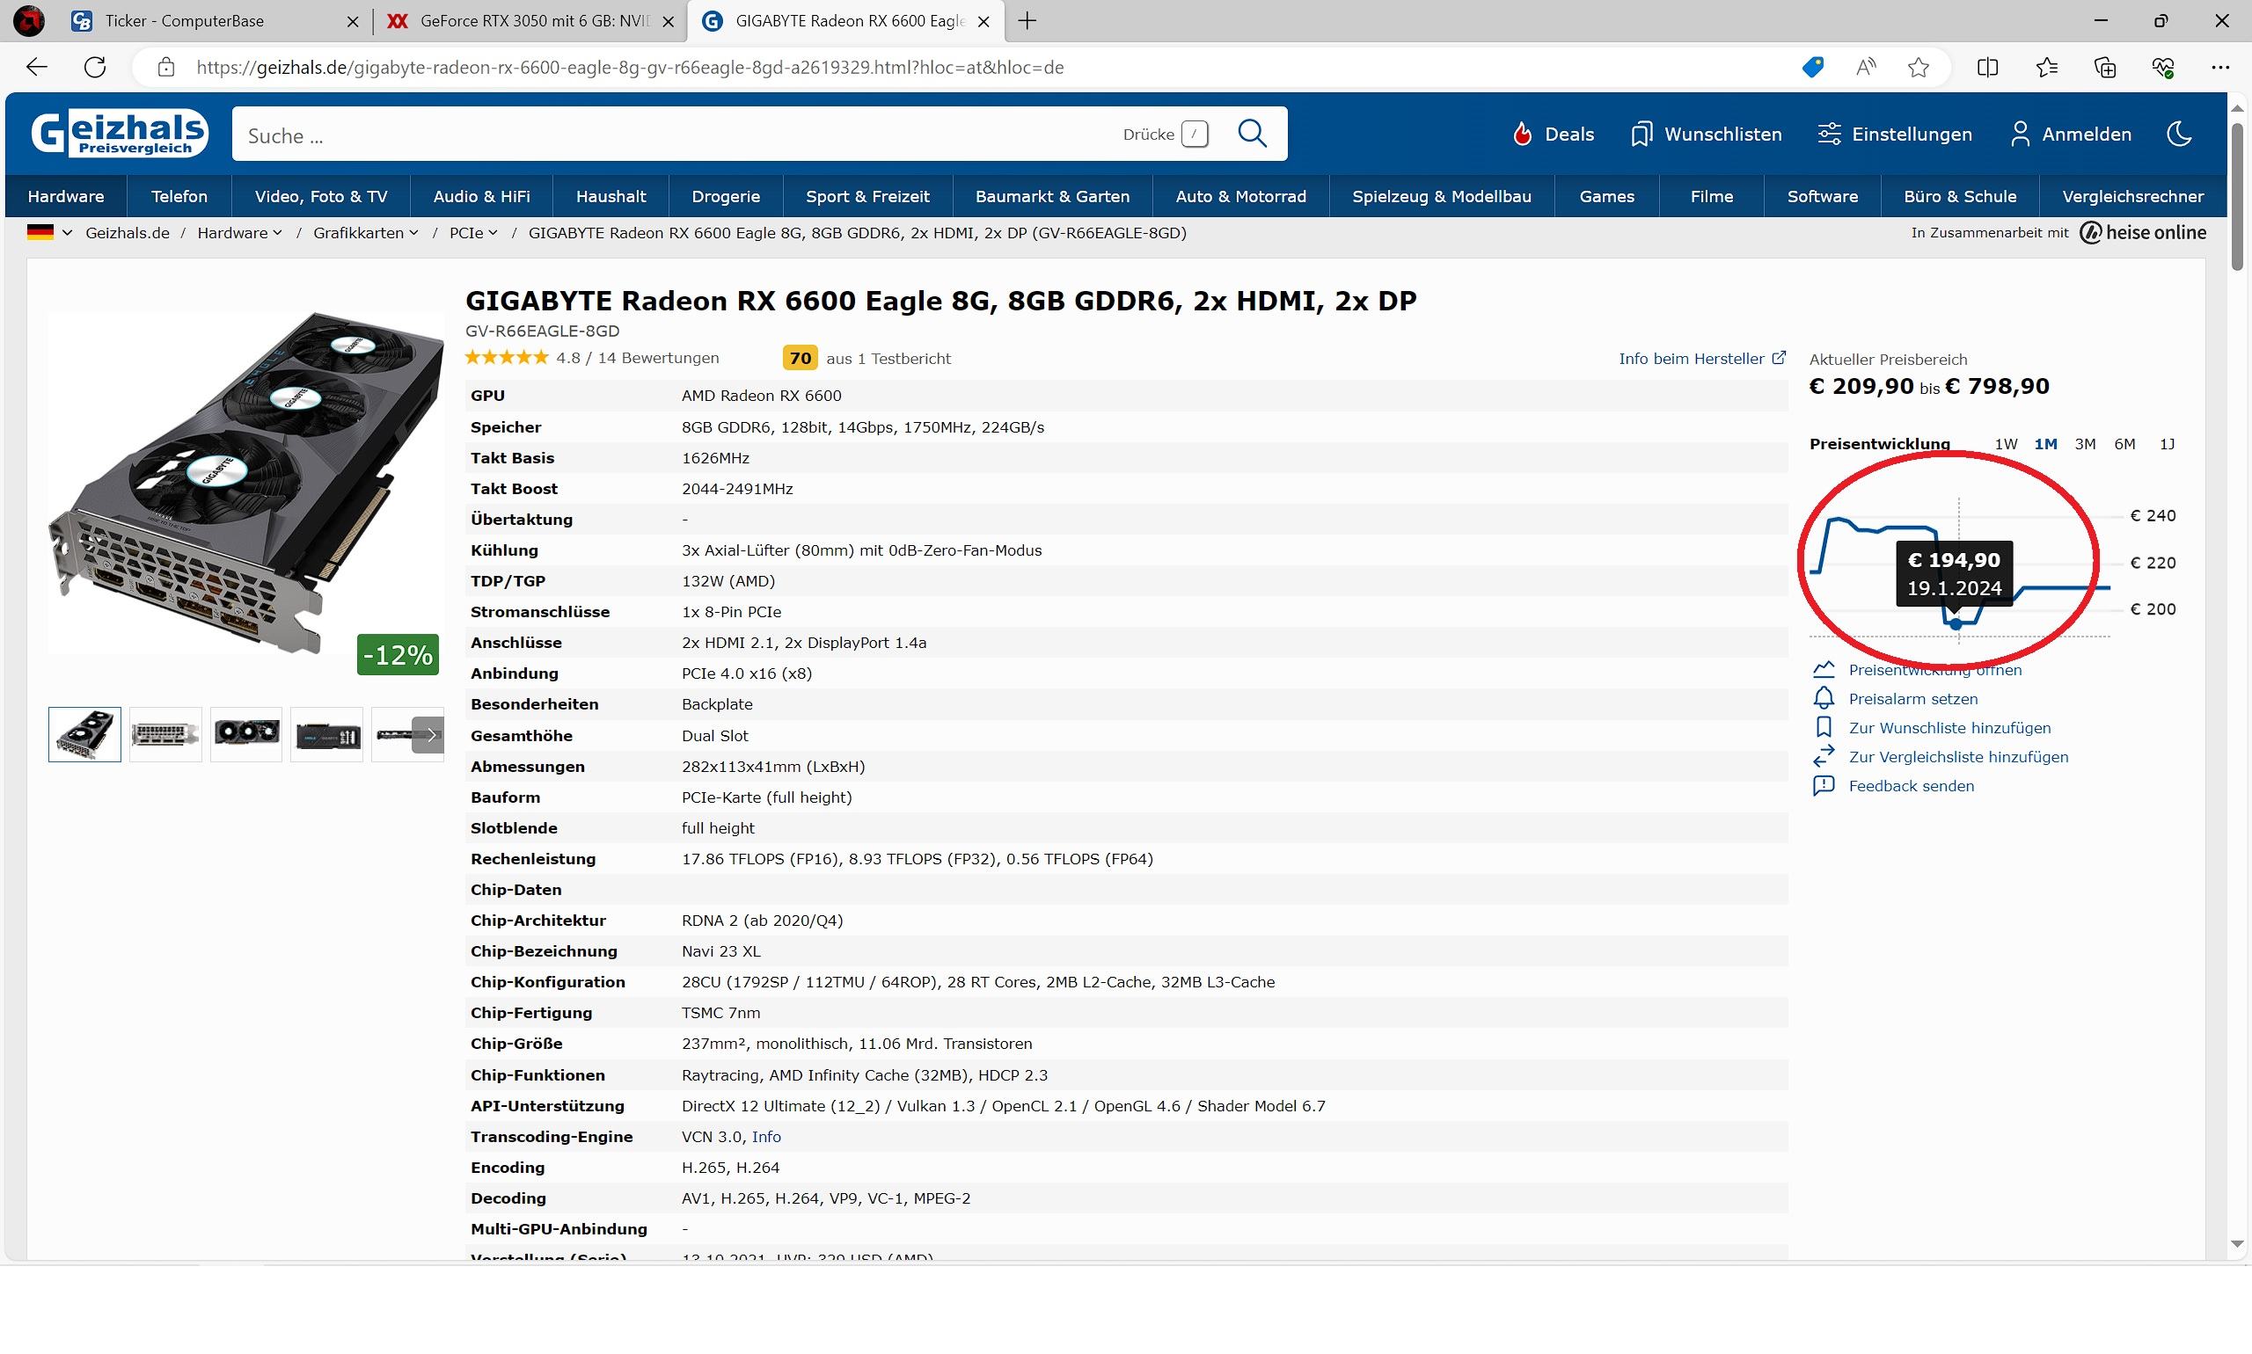Open the split screen icon
Image resolution: width=2252 pixels, height=1354 pixels.
(1988, 67)
